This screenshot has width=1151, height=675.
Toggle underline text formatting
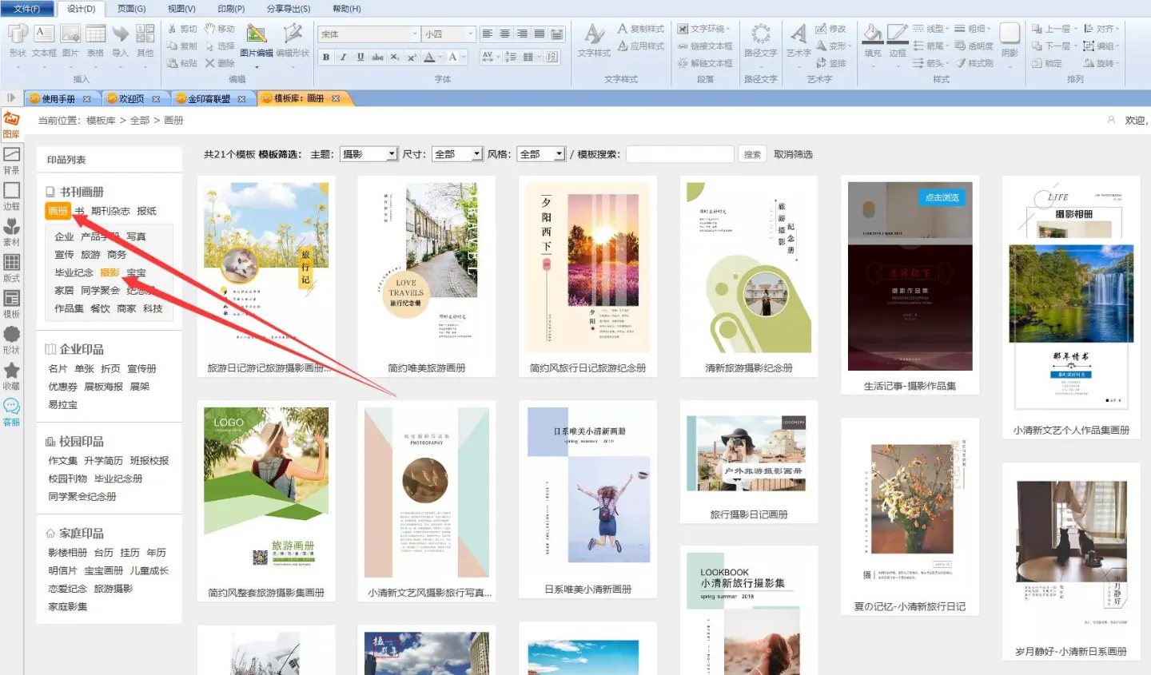(x=360, y=57)
